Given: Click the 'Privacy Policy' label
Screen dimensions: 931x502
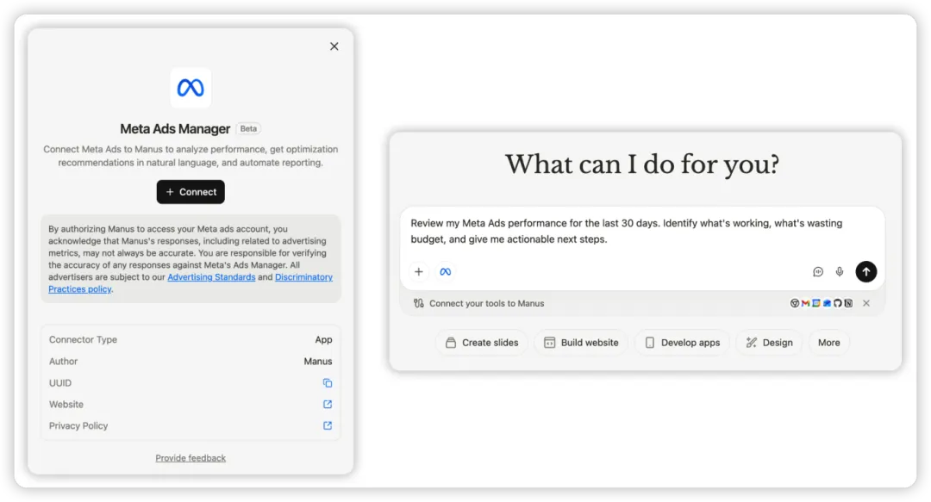Looking at the screenshot, I should point(78,425).
